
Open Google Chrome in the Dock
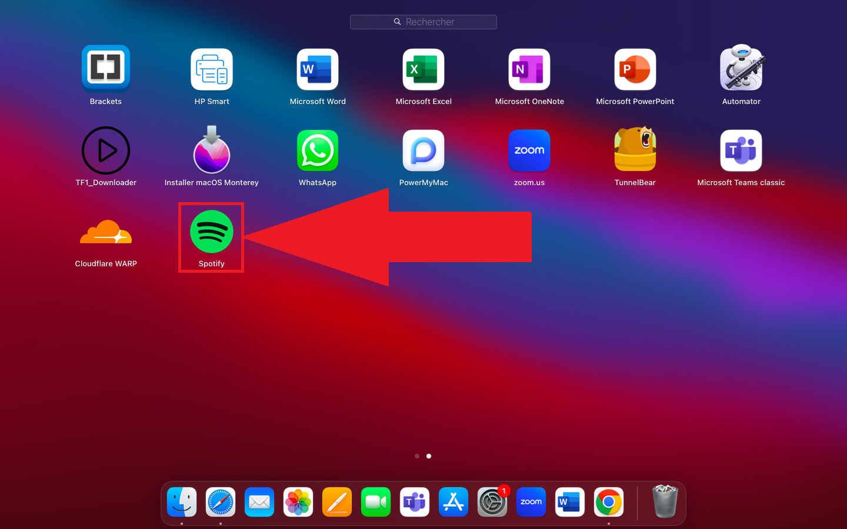pos(609,503)
